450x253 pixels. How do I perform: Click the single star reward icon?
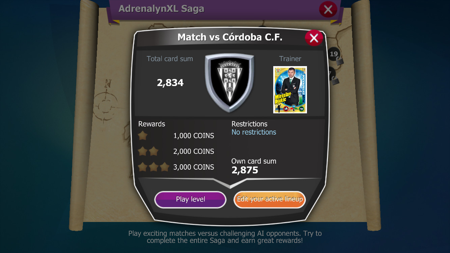pos(143,136)
